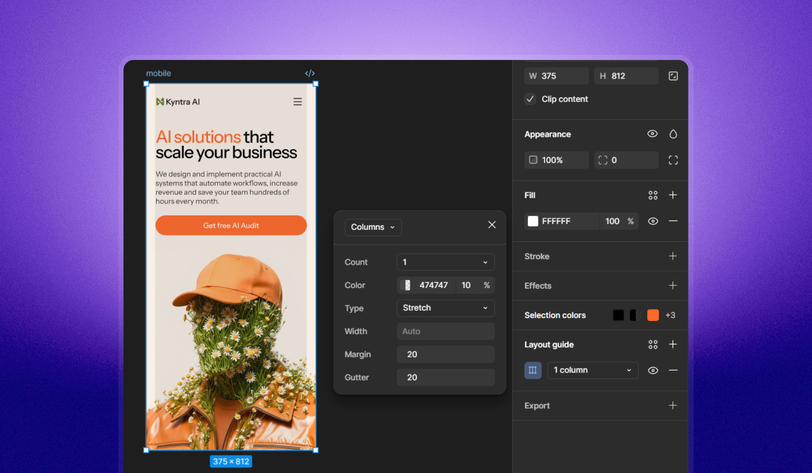Image resolution: width=812 pixels, height=473 pixels.
Task: Expand the Count dropdown
Action: pyautogui.click(x=445, y=262)
